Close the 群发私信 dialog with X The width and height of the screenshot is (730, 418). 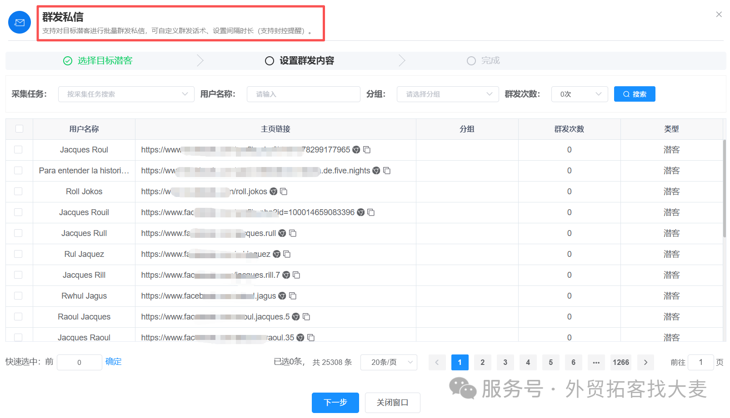[719, 15]
